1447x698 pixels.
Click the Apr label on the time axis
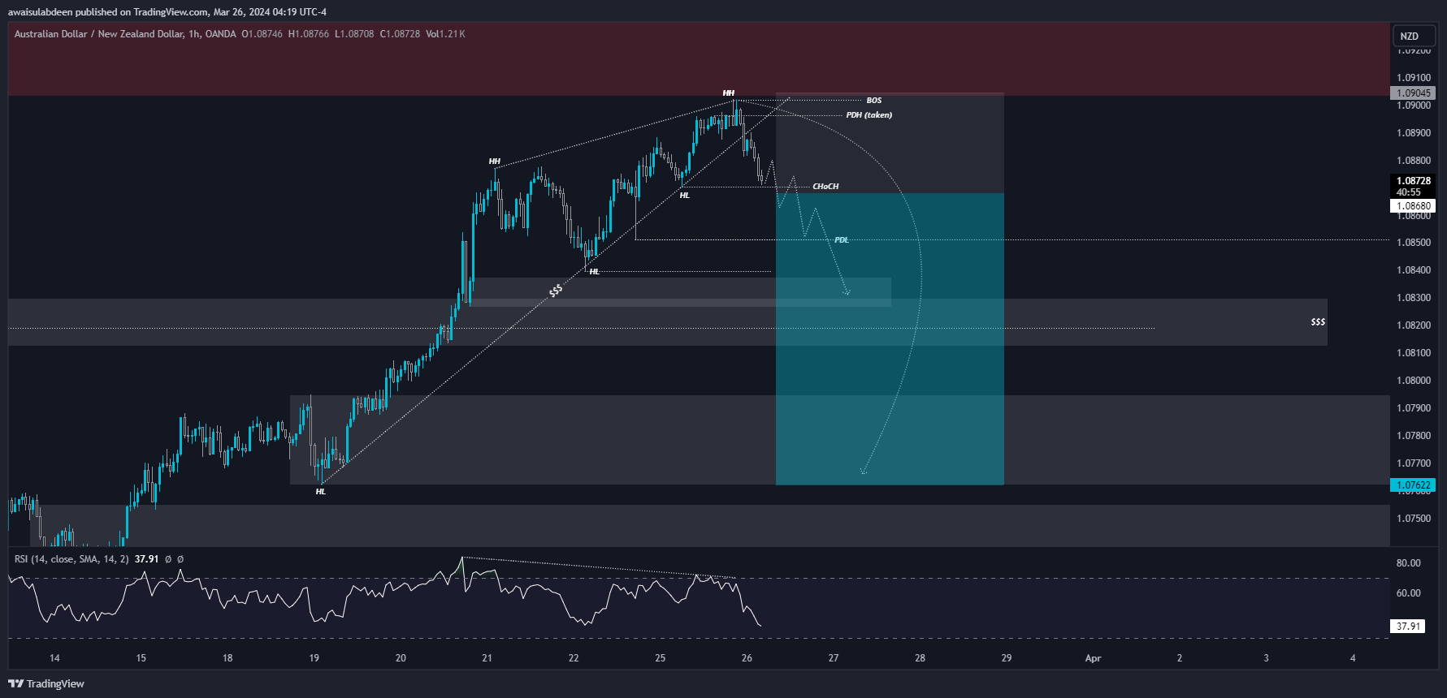click(1093, 658)
